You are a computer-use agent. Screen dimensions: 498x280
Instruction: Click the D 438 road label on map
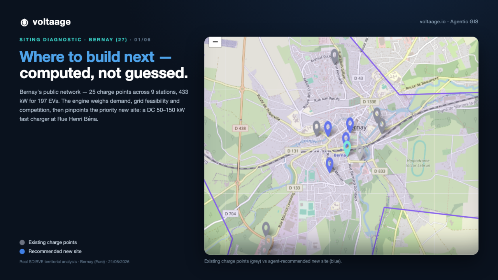(x=240, y=128)
